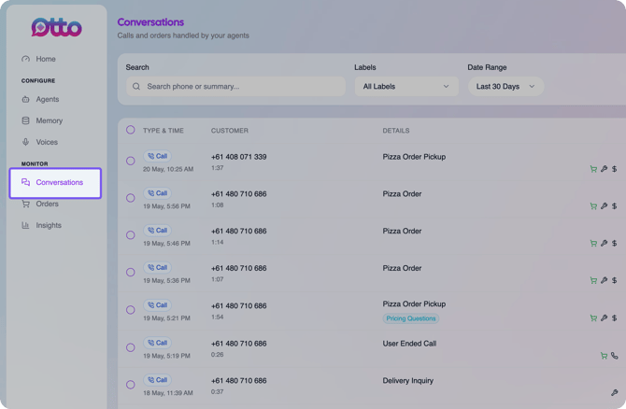Click the wrench icon on the 5:56 PM call row
This screenshot has width=626, height=409.
[x=604, y=205]
